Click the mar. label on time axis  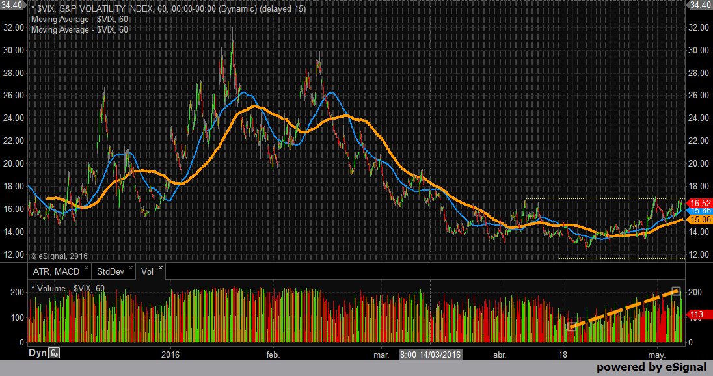381,355
